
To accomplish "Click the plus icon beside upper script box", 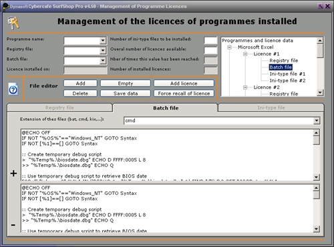I will click(x=13, y=173).
